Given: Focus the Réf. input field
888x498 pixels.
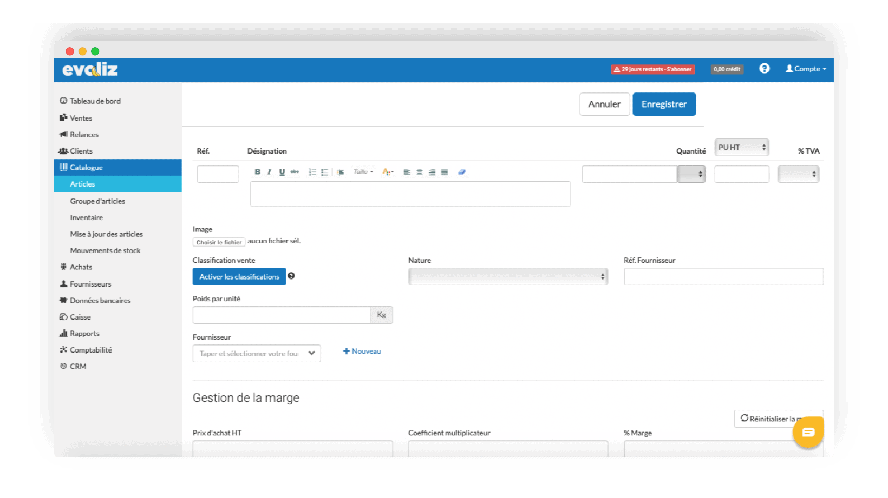Looking at the screenshot, I should [x=218, y=174].
